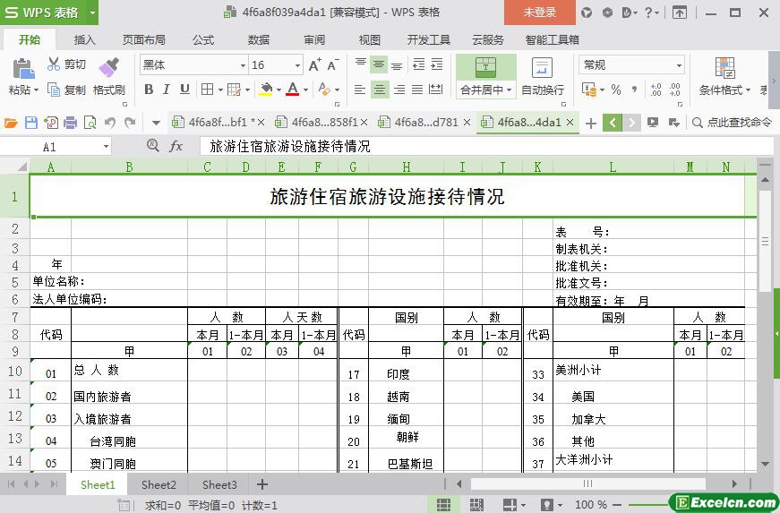The width and height of the screenshot is (780, 513).
Task: Click the Cut scissors icon
Action: coord(54,64)
